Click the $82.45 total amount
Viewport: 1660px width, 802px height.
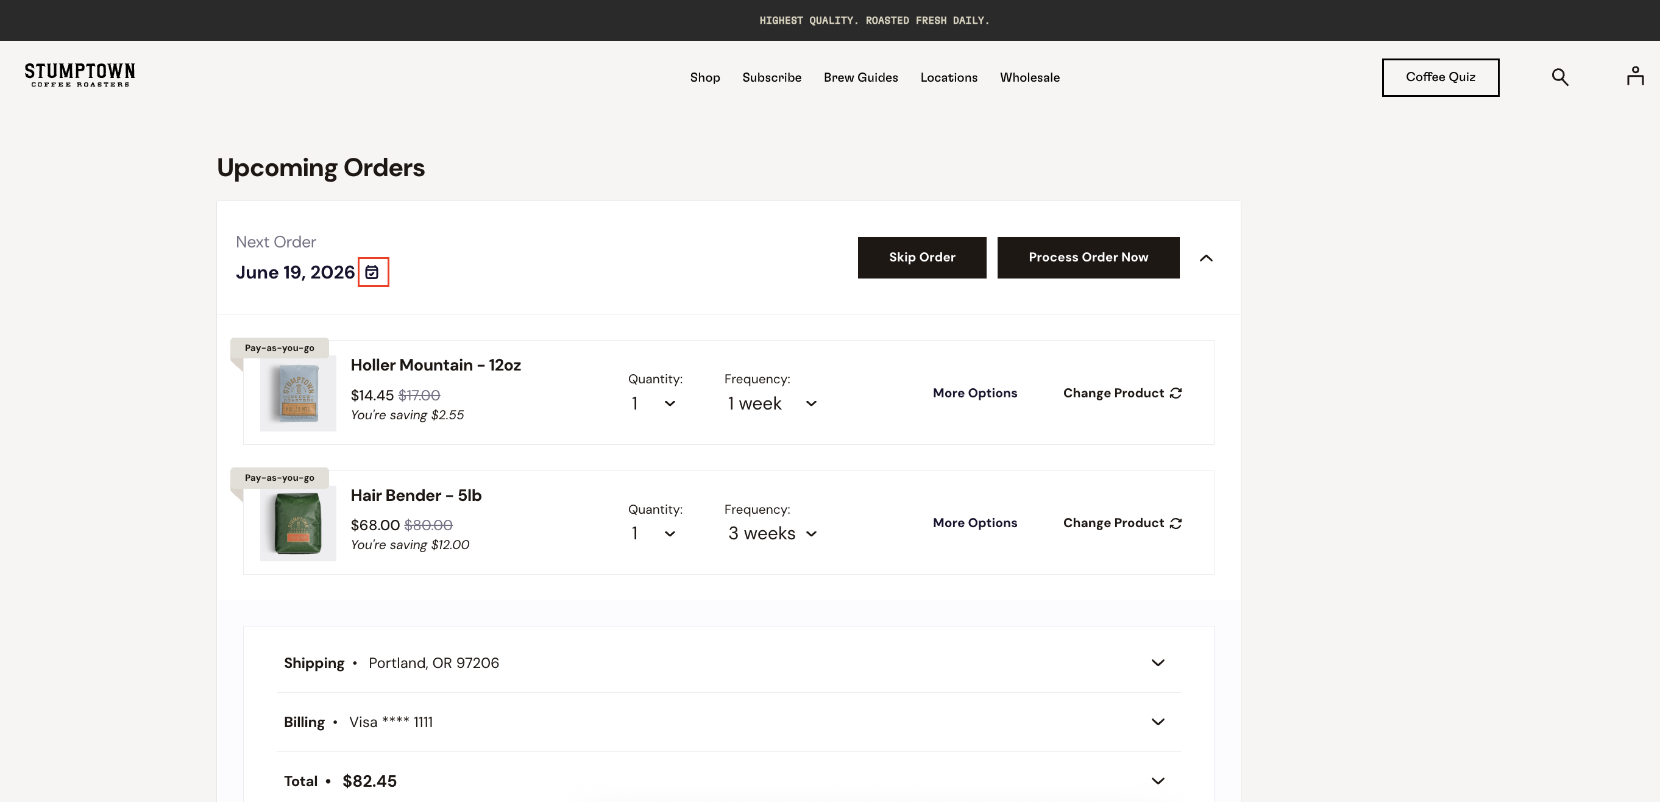pyautogui.click(x=369, y=781)
